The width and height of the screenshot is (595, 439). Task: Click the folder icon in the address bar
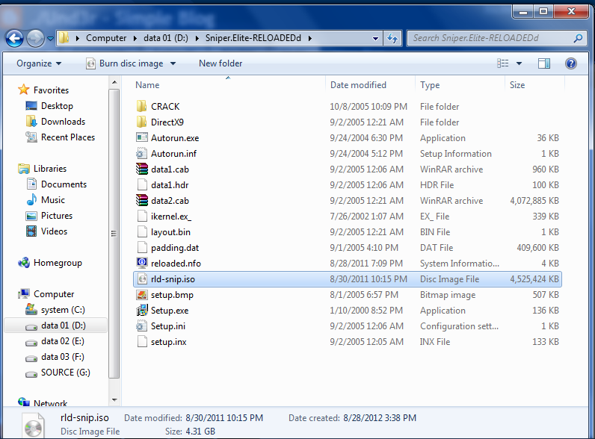click(x=64, y=37)
